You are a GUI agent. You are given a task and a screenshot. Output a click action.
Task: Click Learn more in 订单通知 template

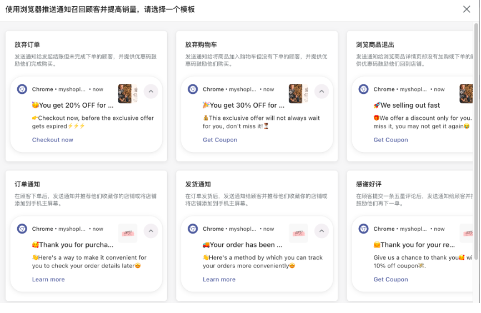click(x=48, y=280)
